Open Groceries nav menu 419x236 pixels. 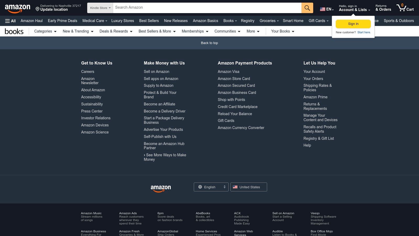[x=269, y=21]
